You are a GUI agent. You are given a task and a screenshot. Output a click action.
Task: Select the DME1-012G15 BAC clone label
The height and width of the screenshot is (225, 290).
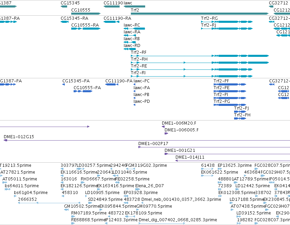pyautogui.click(x=19, y=137)
